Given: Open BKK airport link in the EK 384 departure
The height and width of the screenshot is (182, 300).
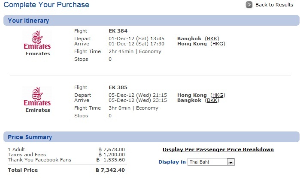Looking at the screenshot, I should pyautogui.click(x=212, y=39).
